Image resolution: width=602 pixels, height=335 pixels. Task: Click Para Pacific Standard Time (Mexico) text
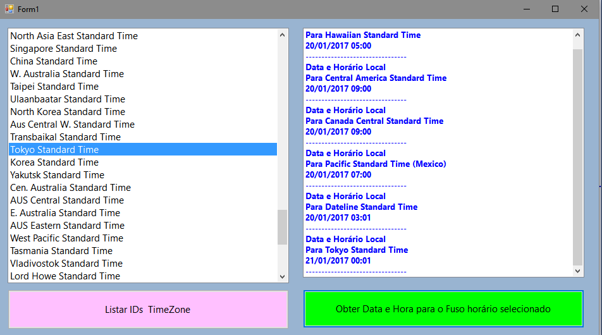point(376,164)
